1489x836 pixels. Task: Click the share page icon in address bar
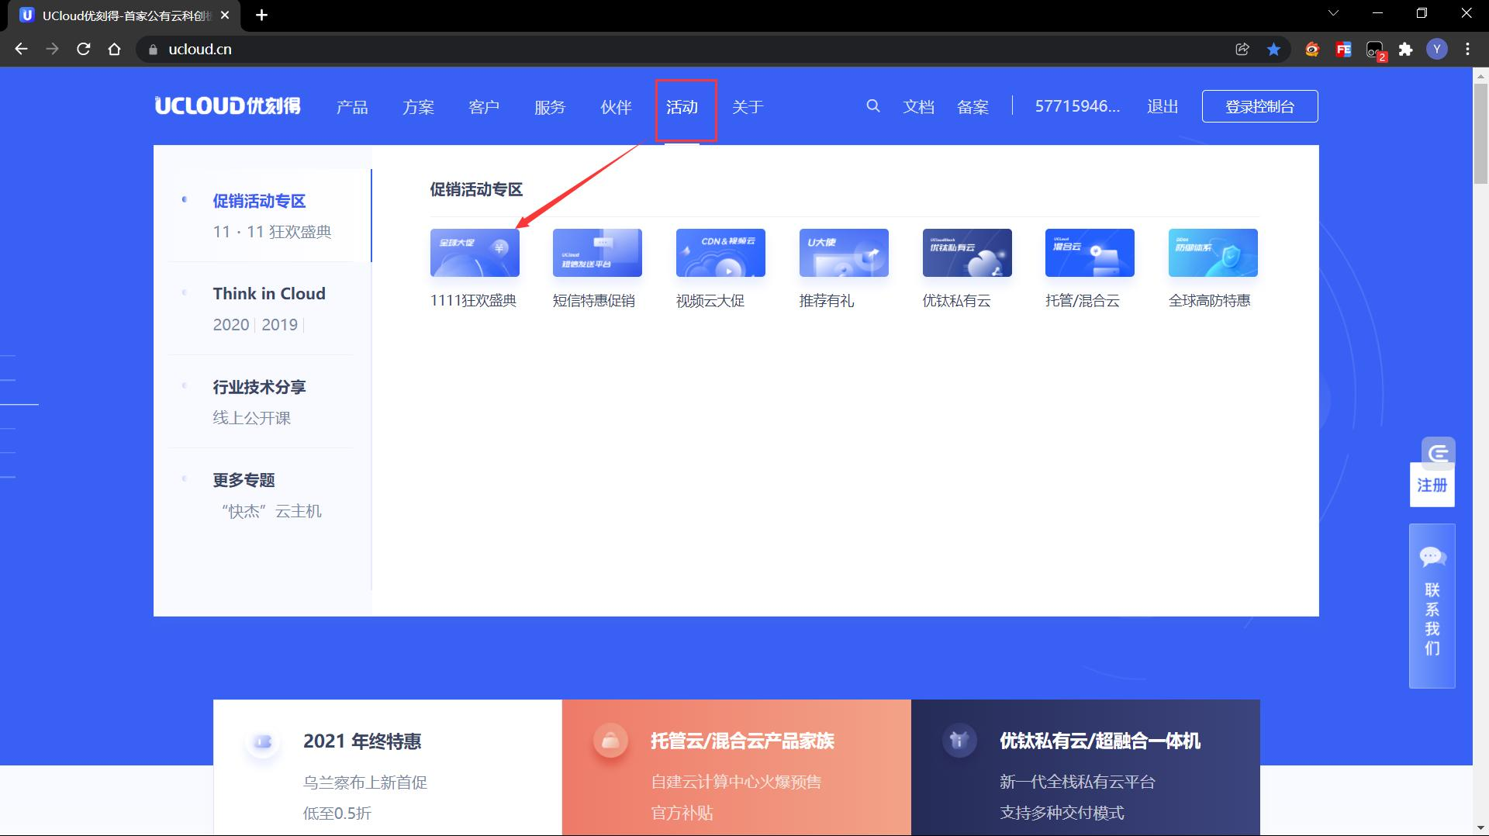pyautogui.click(x=1242, y=49)
